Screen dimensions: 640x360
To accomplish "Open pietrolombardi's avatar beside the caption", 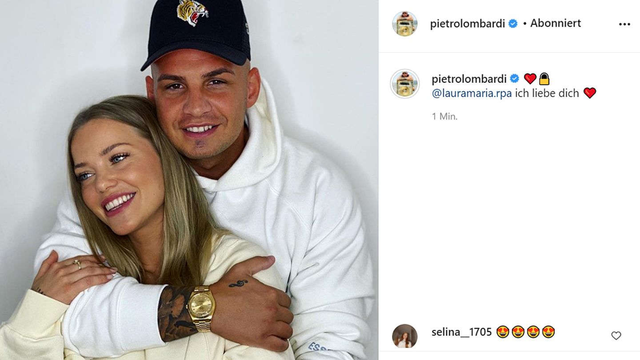I will pos(404,84).
